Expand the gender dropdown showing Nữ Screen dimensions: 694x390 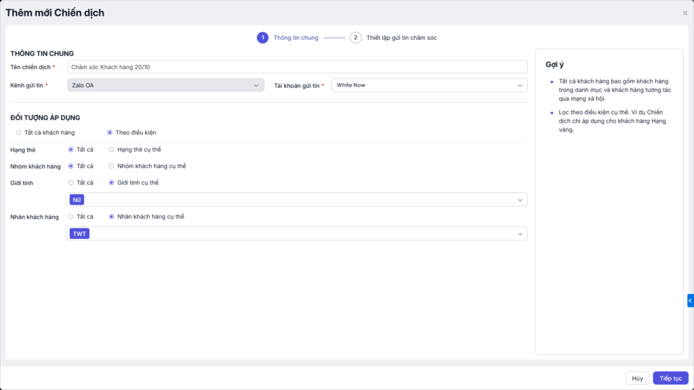coord(520,200)
